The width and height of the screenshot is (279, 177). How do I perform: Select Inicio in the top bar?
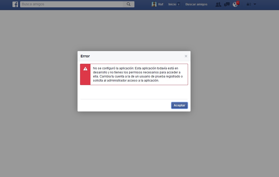coord(172,4)
